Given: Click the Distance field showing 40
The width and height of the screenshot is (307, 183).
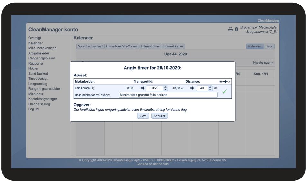Looking at the screenshot, I should pyautogui.click(x=202, y=88).
